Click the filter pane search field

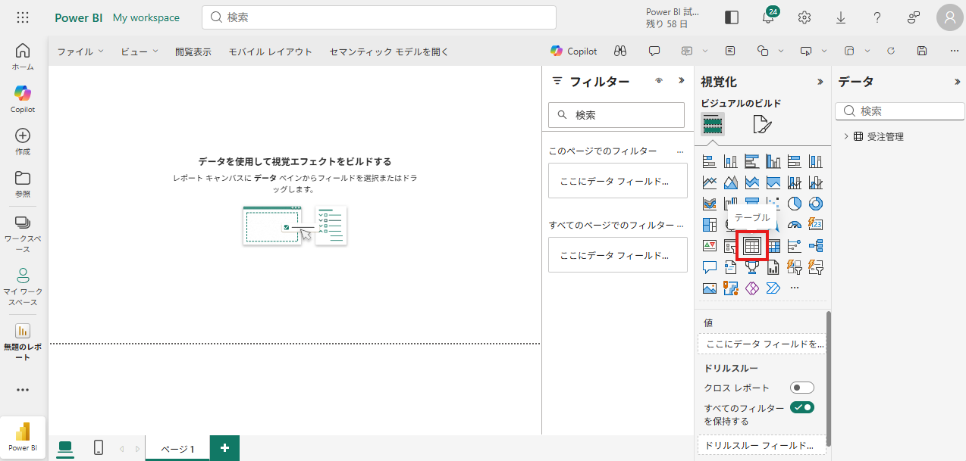[616, 115]
